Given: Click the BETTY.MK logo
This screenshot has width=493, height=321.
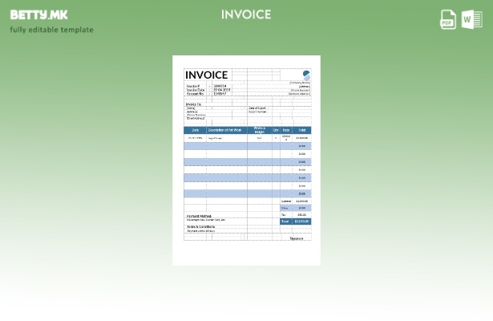Looking at the screenshot, I should tap(39, 14).
